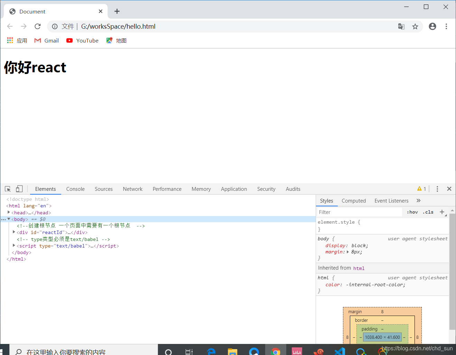Open the Chrome three-dot menu
Screen dimensions: 456x355
tap(446, 26)
